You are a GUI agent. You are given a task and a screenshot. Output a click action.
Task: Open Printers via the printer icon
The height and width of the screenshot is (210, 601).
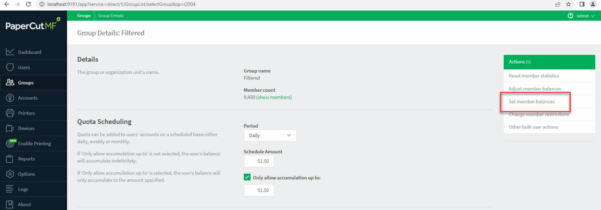(10, 113)
